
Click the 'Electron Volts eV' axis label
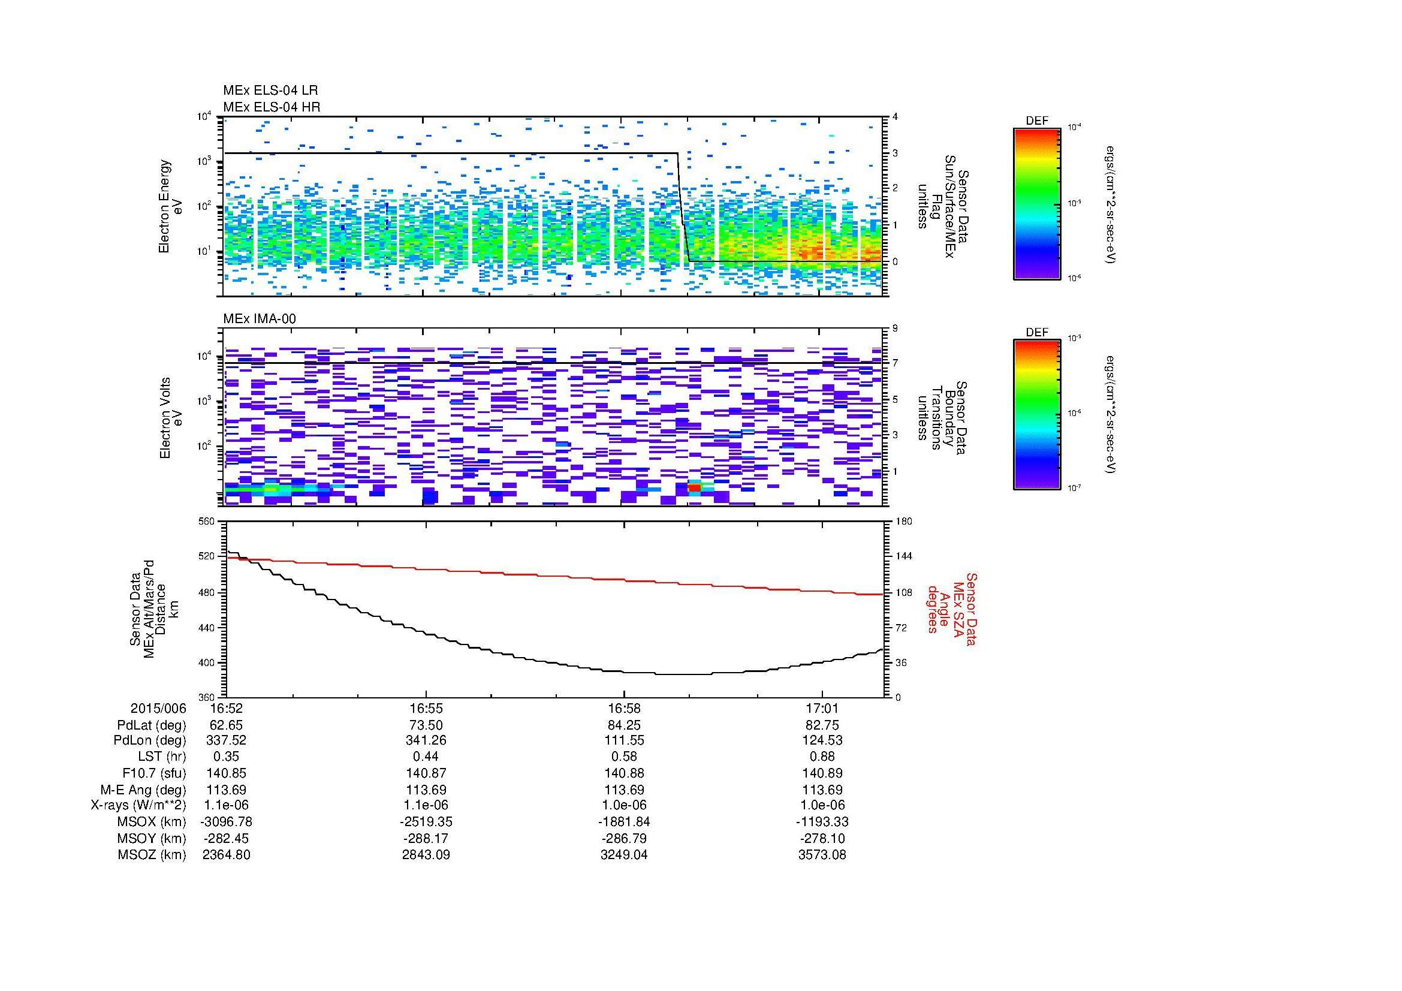coord(171,418)
